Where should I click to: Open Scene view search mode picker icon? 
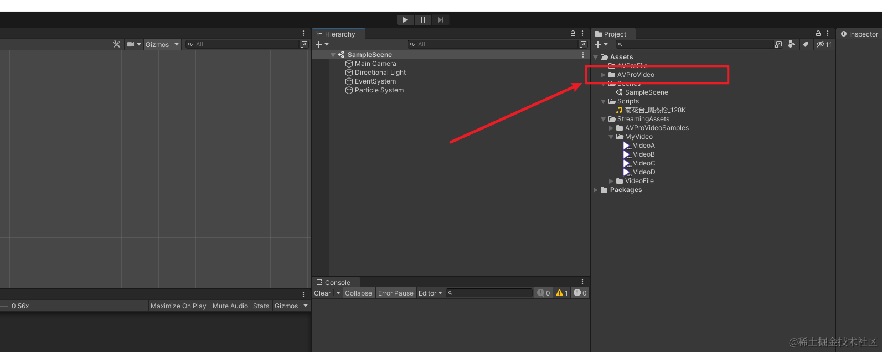(304, 44)
